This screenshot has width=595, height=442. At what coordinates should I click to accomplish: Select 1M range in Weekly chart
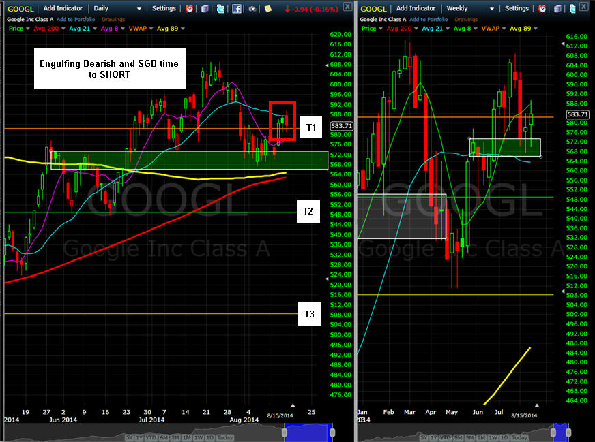482,437
